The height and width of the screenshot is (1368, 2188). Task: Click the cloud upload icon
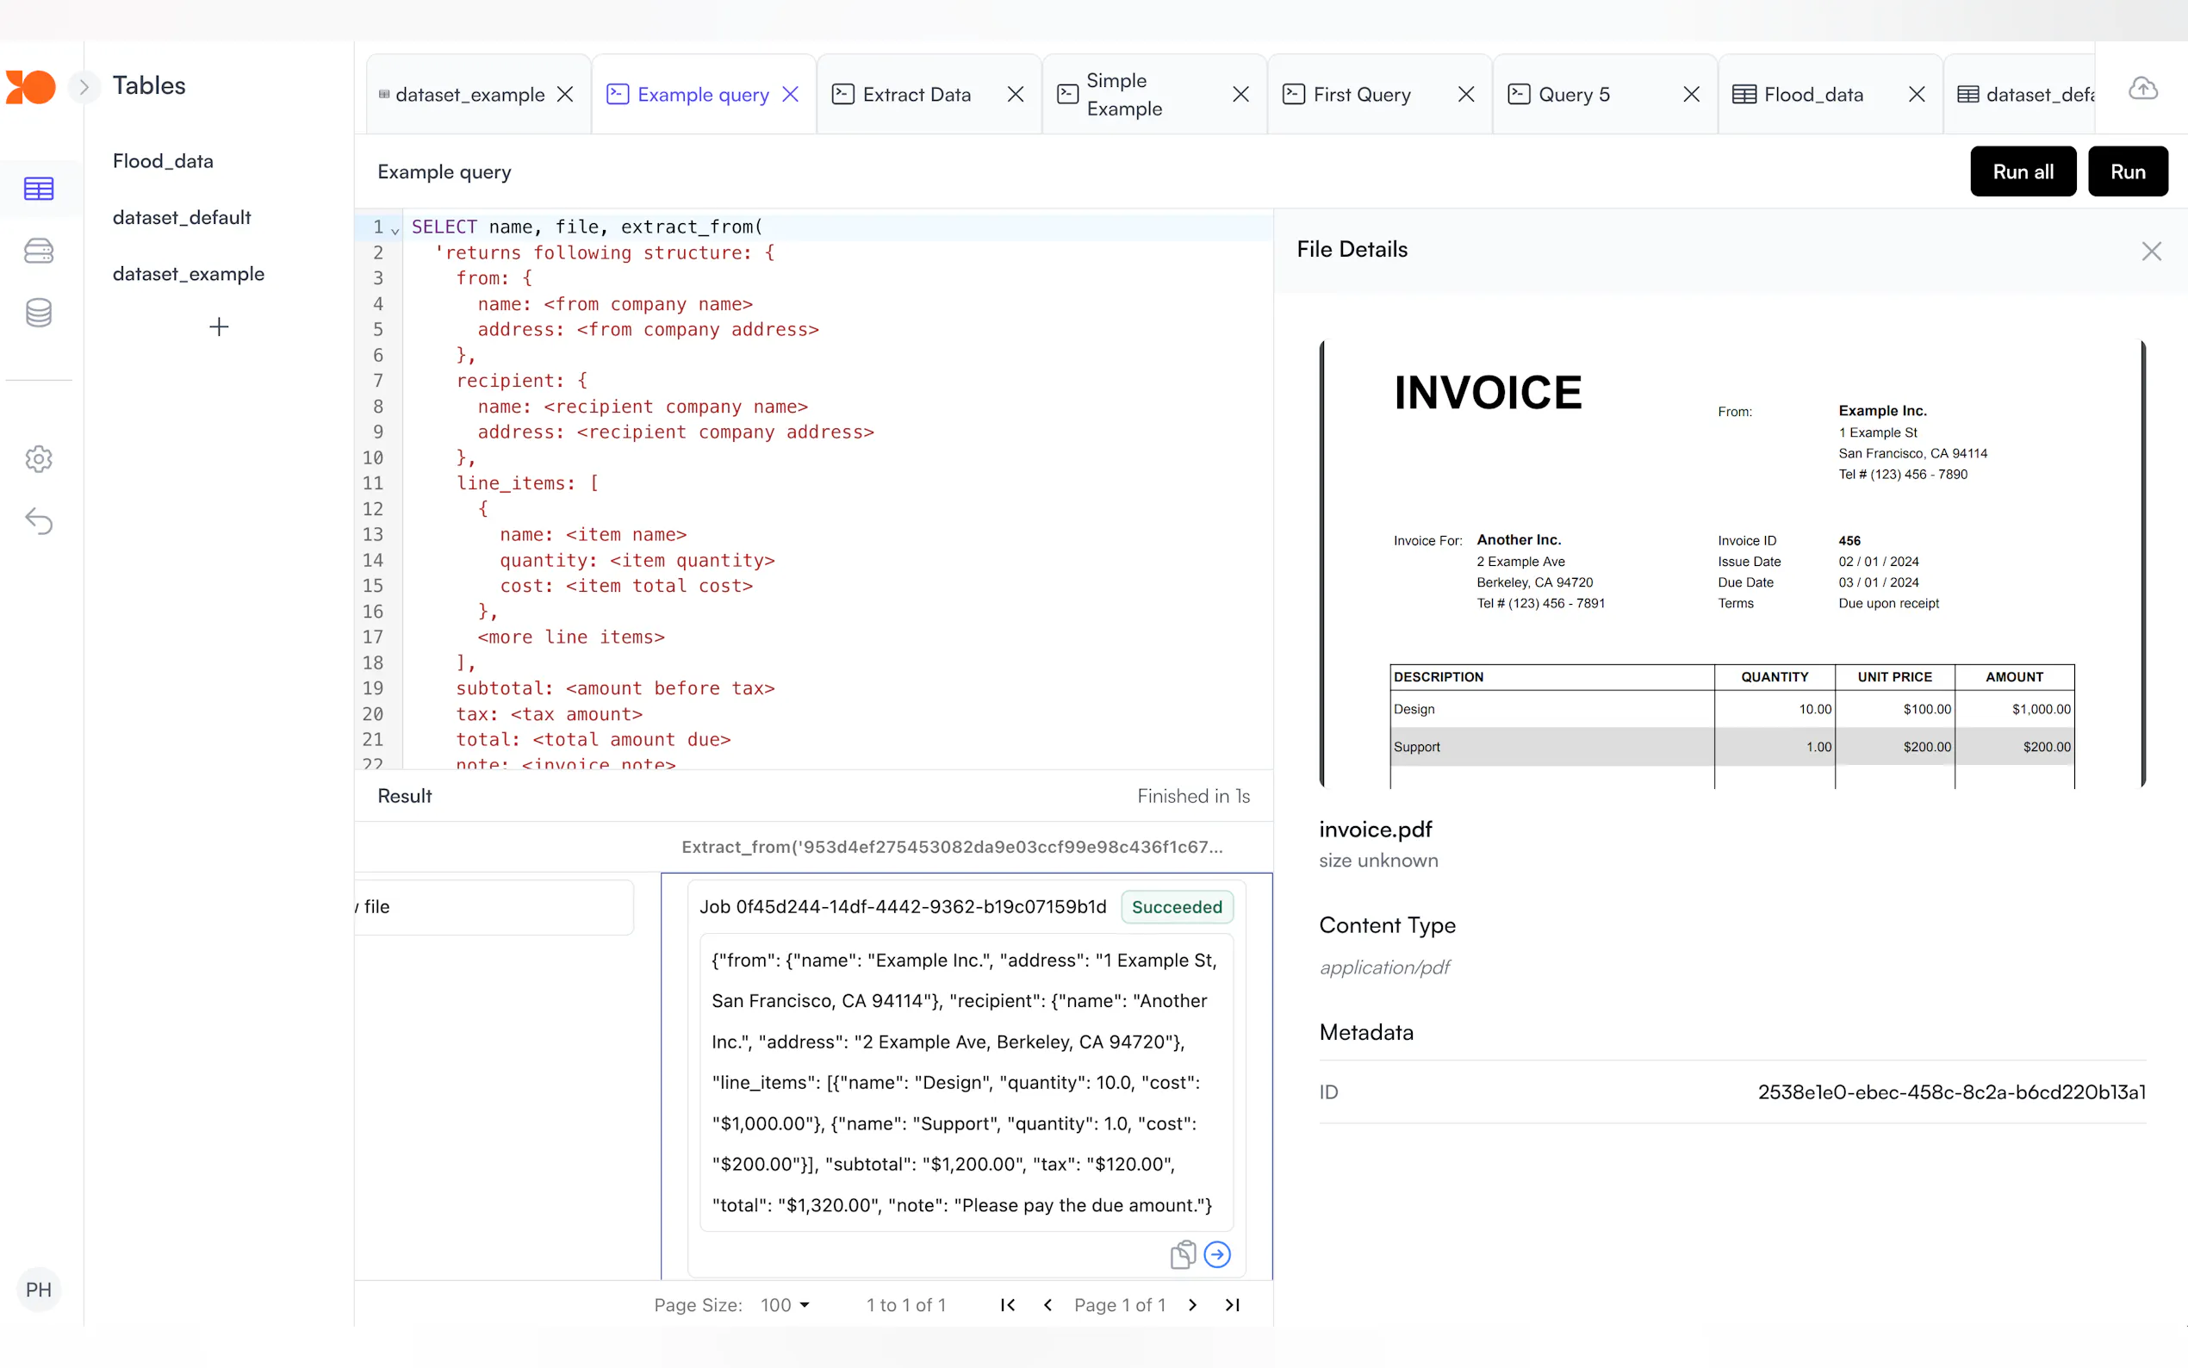[x=2141, y=88]
